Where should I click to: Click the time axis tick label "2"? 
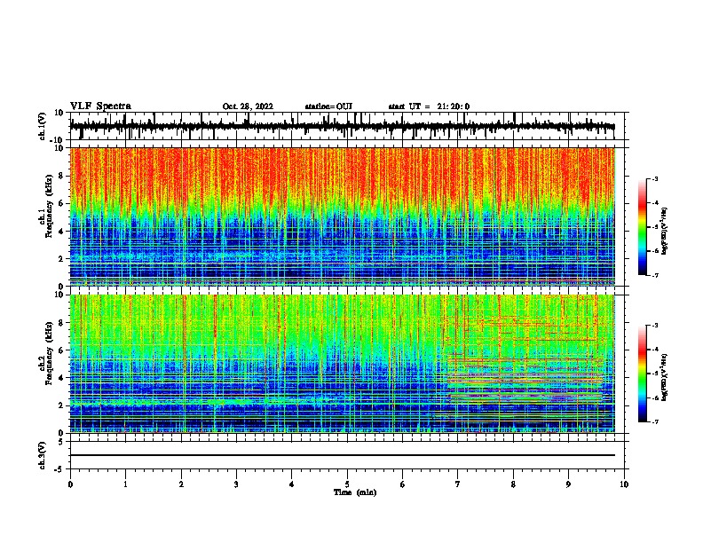coord(181,484)
